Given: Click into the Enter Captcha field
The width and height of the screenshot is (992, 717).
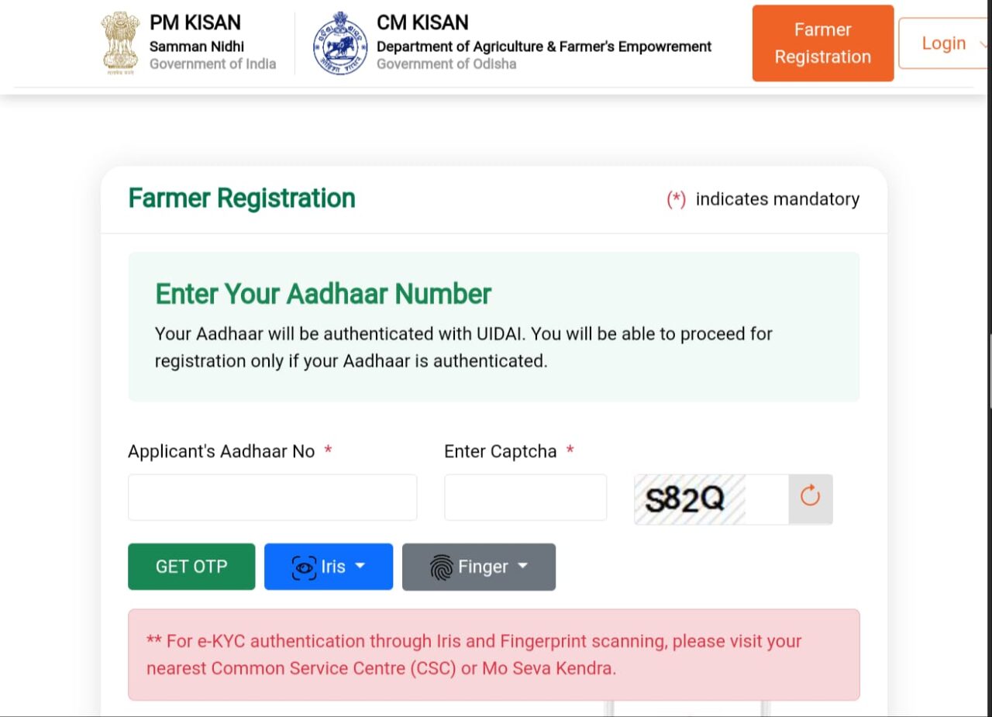Looking at the screenshot, I should tap(525, 498).
